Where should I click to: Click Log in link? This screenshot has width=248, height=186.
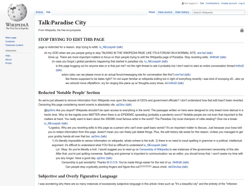coord(242,3)
